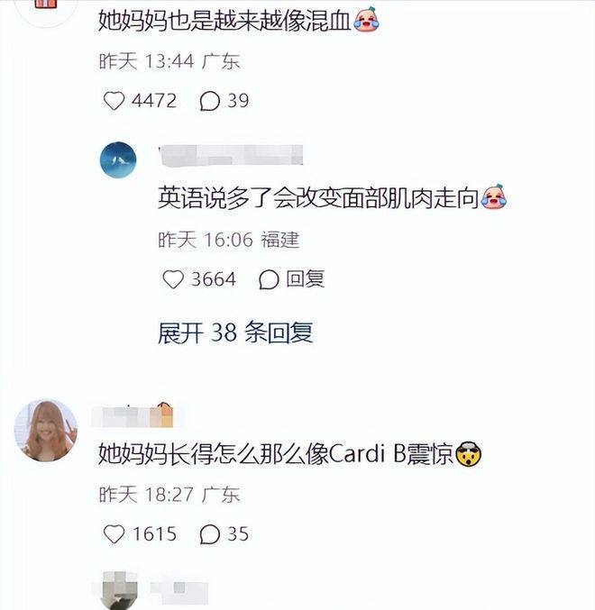Click the 1615 like count
Image resolution: width=595 pixels, height=610 pixels.
[x=154, y=534]
